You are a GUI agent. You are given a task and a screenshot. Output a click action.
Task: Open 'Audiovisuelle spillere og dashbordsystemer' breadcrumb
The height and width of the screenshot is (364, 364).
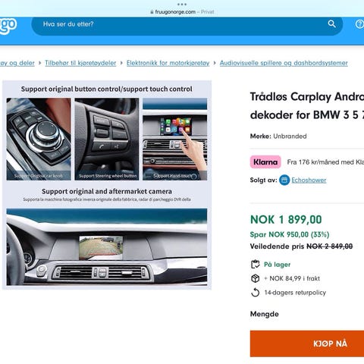coord(284,63)
